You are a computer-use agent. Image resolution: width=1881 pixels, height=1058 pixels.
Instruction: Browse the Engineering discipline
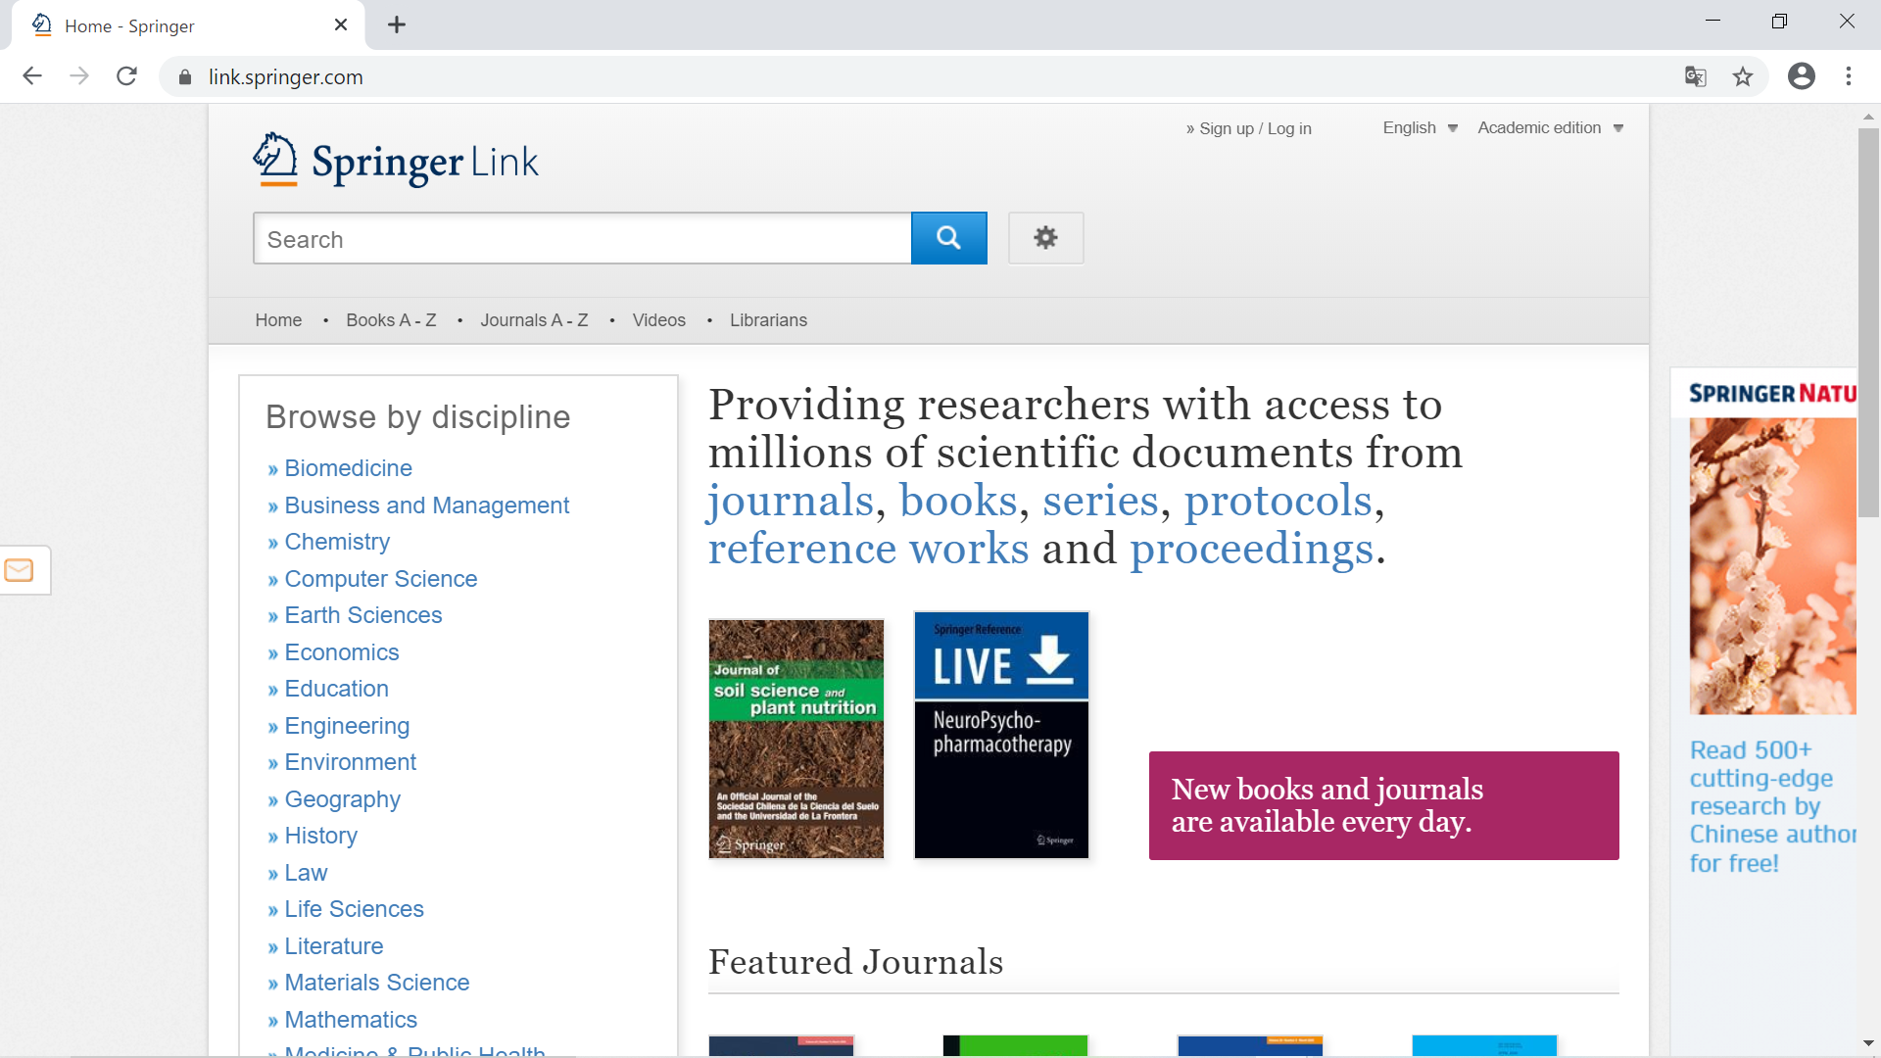347,726
